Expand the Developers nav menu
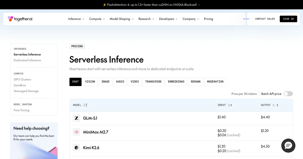303x159 pixels. [x=168, y=19]
